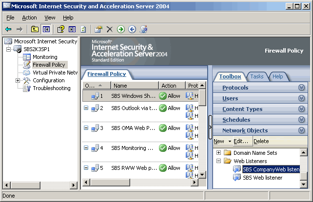Collapse rule 2 SBS Outlook row
The height and width of the screenshot is (202, 313).
point(86,108)
